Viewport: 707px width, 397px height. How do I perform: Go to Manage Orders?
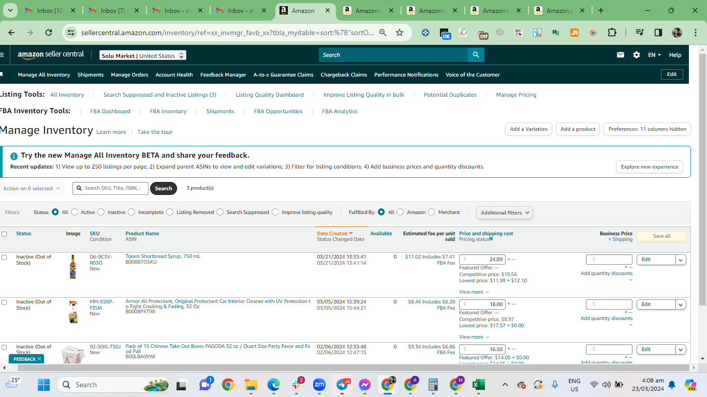pyautogui.click(x=129, y=74)
